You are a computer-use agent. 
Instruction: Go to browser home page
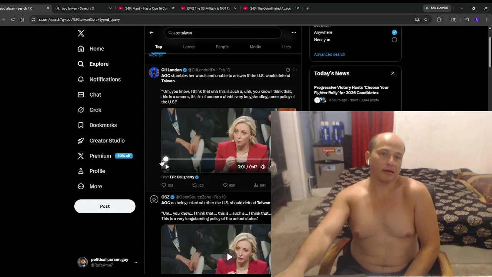22,20
